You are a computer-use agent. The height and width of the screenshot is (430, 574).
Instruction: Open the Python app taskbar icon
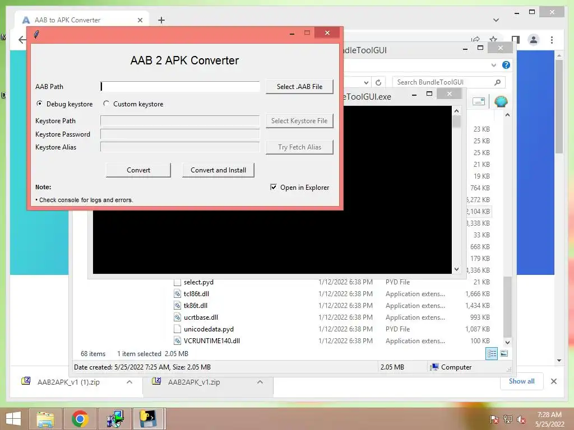(148, 419)
